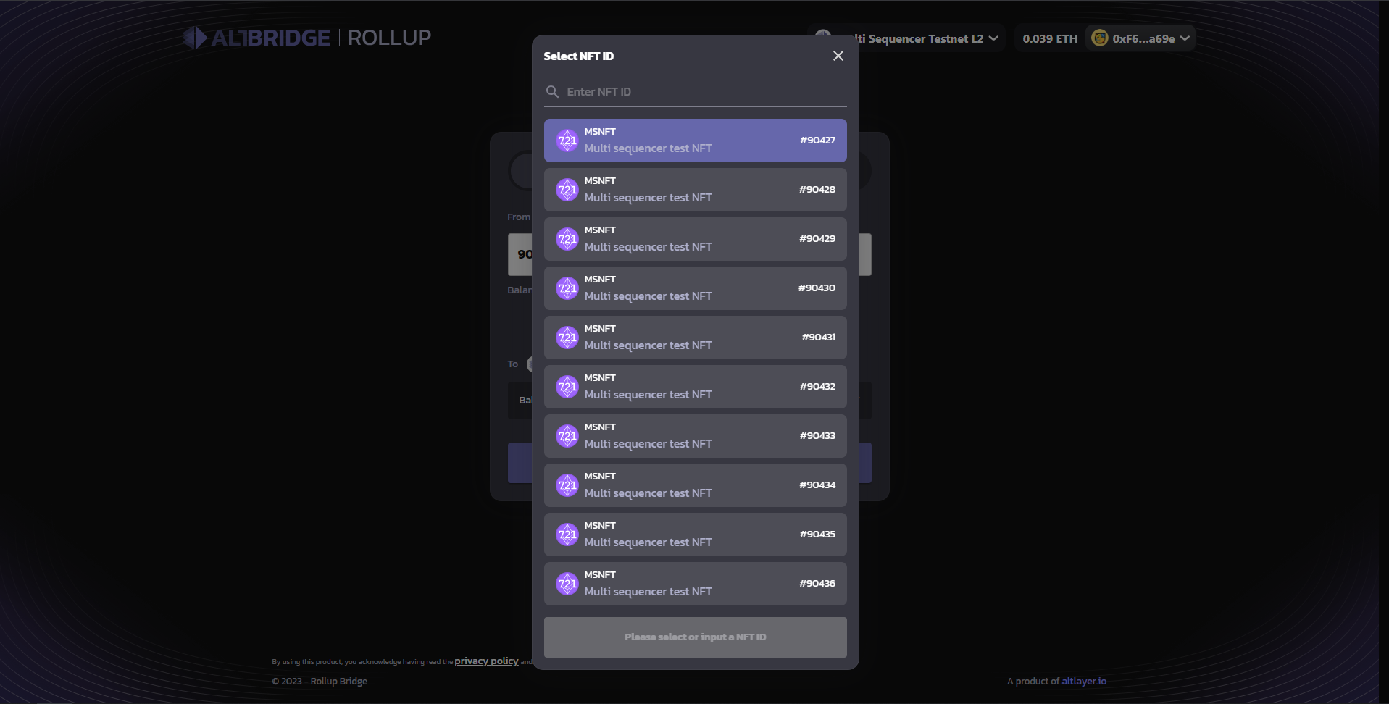Expand the Sequencer Testnet L2 network dropdown
The width and height of the screenshot is (1389, 704).
906,38
